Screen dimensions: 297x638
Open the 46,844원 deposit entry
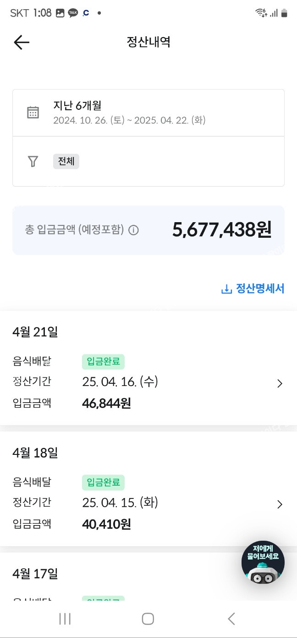pyautogui.click(x=106, y=403)
